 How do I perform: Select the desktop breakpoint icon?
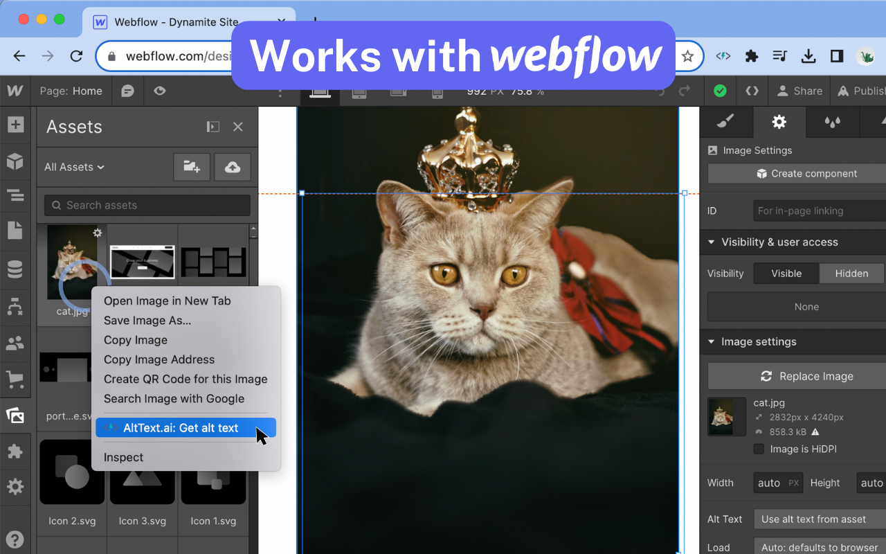(320, 93)
